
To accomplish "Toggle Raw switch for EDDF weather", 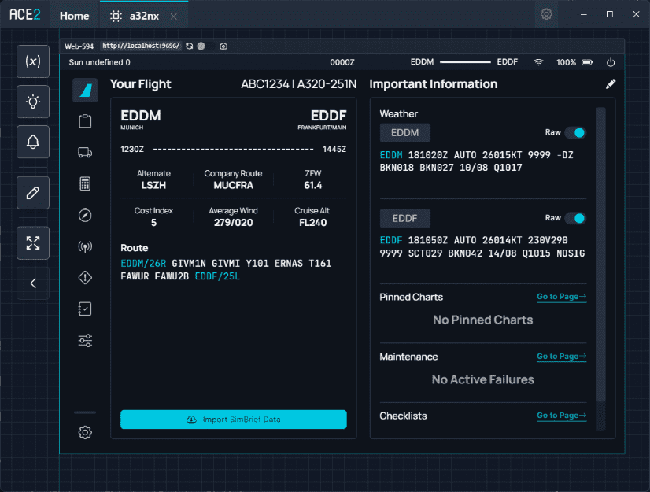I will tap(575, 218).
